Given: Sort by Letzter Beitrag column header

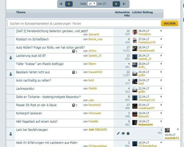Looking at the screenshot, I should (142, 12).
